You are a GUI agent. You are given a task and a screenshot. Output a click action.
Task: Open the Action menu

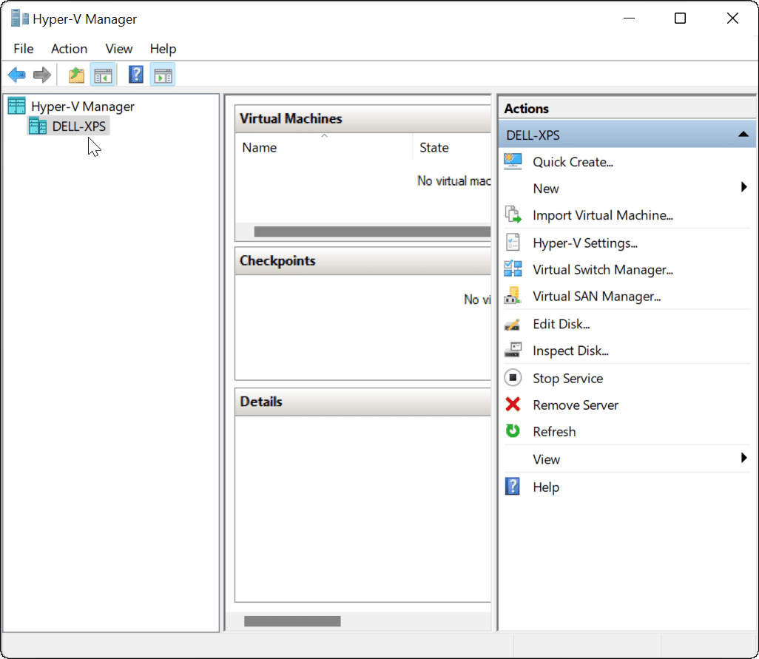[x=69, y=49]
